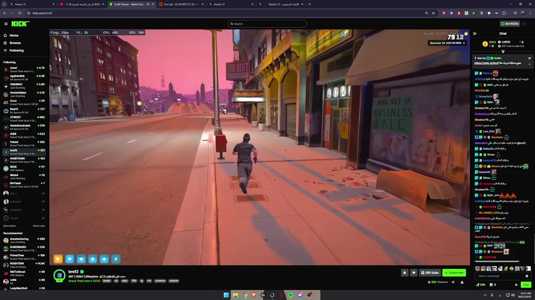
Task: Open ogabdullah channel in Following list
Action: pos(24,77)
